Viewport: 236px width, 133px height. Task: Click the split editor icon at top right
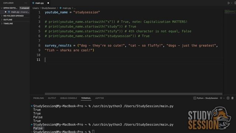pyautogui.click(x=235, y=3)
